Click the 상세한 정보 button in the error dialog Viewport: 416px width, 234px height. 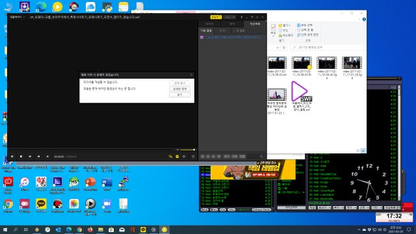pos(179,89)
